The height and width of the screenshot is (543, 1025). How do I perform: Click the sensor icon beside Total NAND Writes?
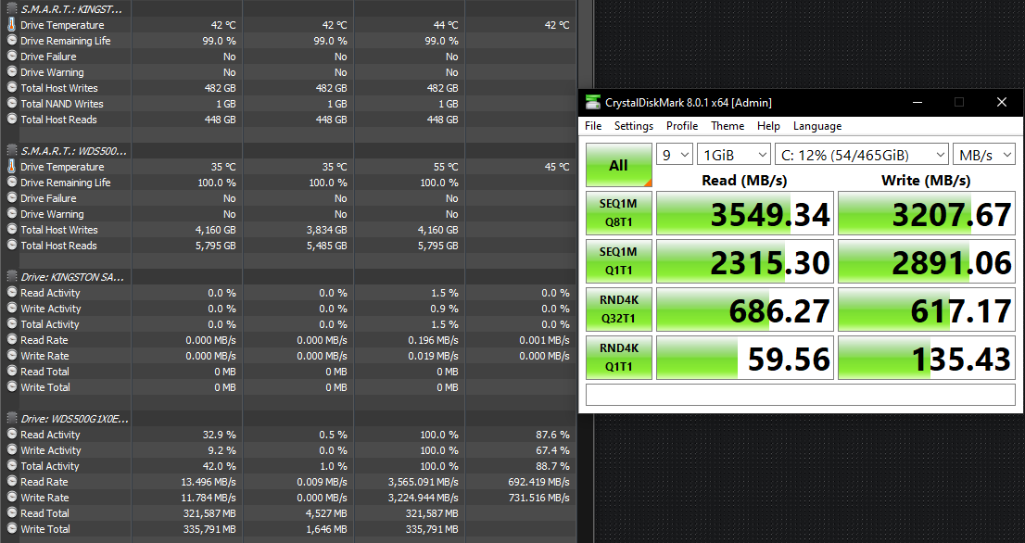pos(12,103)
